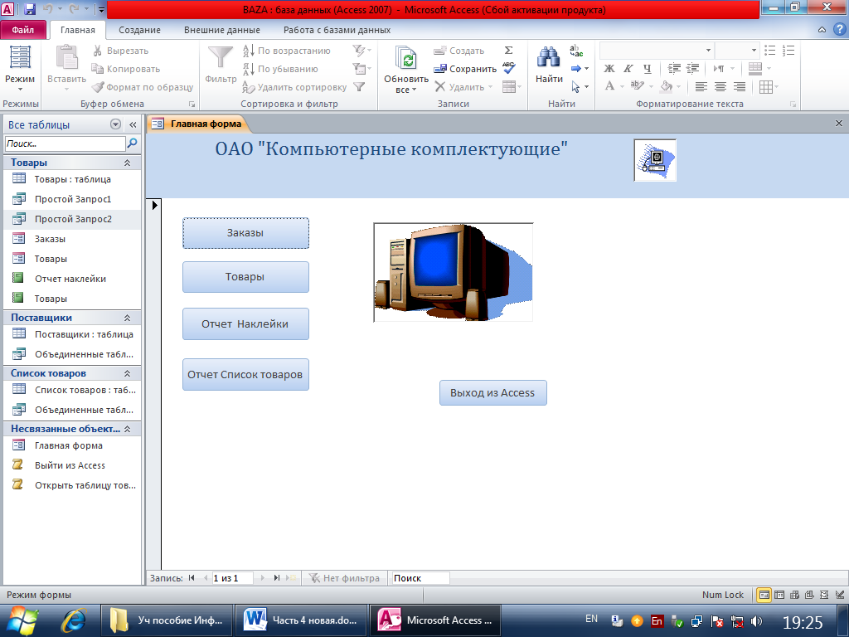Switch to design view status bar icon
This screenshot has width=849, height=637.
[839, 595]
